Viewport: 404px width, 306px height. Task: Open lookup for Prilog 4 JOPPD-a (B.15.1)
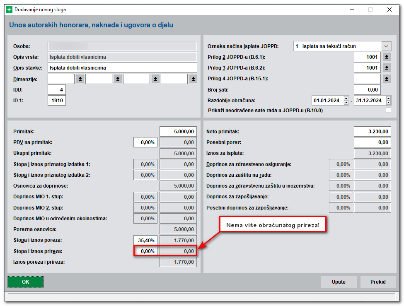click(387, 79)
